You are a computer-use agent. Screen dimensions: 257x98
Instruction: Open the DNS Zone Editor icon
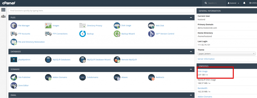coord(14,85)
